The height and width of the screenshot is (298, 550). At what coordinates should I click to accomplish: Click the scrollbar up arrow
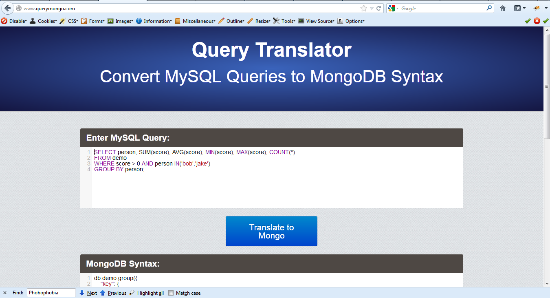coord(547,30)
